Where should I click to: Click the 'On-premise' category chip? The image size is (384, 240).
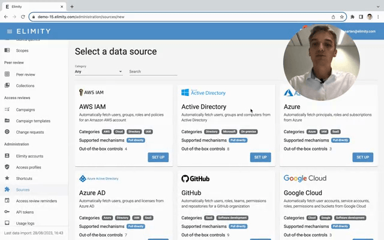click(x=248, y=131)
